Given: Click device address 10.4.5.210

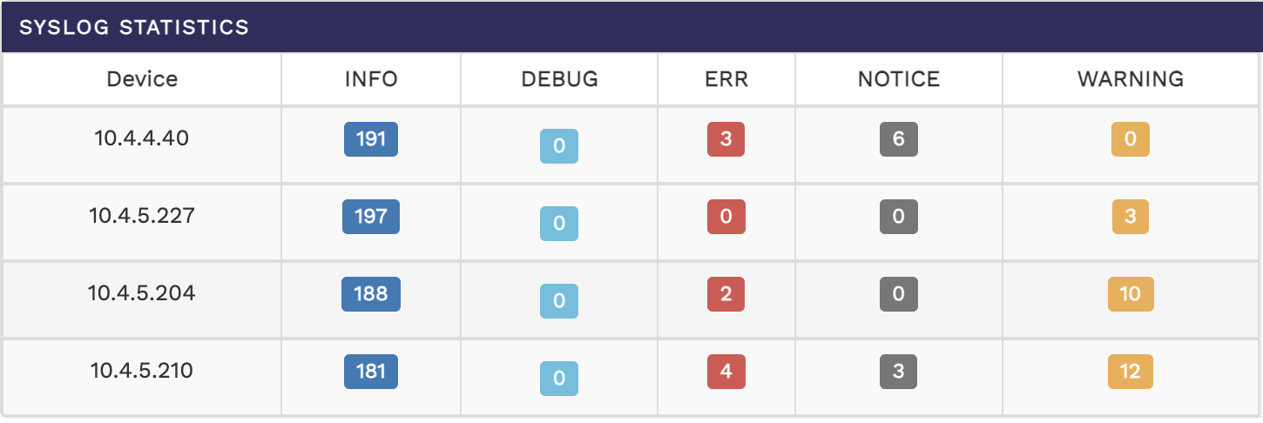Looking at the screenshot, I should point(142,370).
